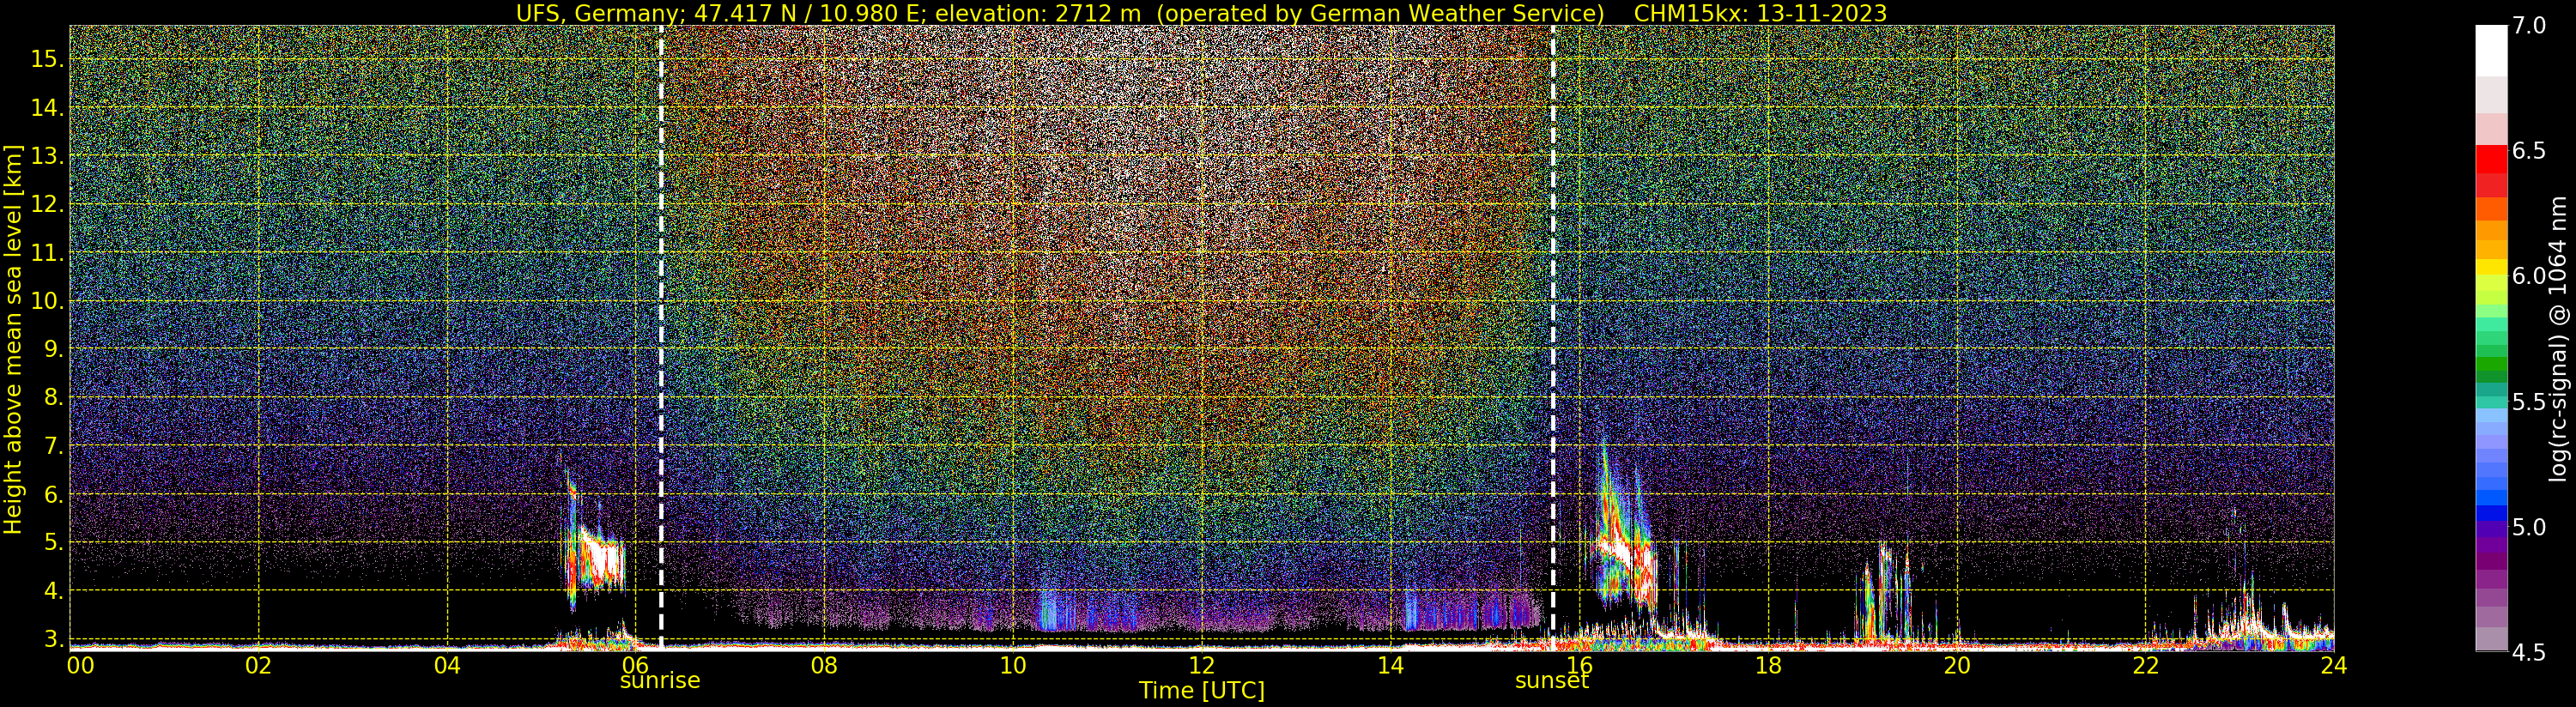Viewport: 2576px width, 707px height.
Task: Click the time axis tick '16'
Action: tap(1579, 665)
